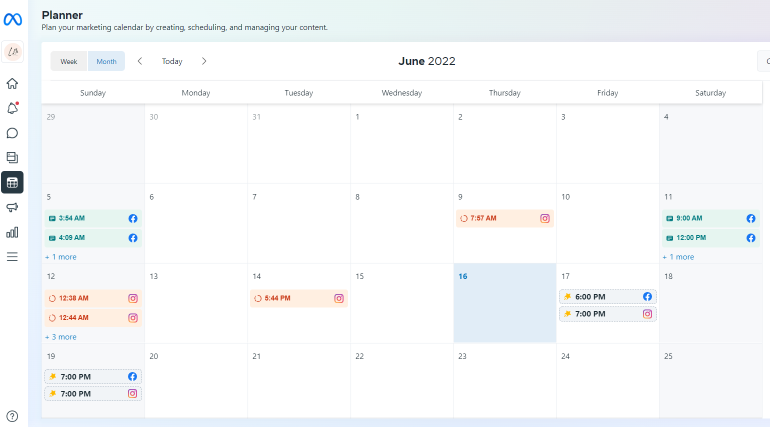Image resolution: width=770 pixels, height=427 pixels.
Task: Open the Help question mark icon
Action: [x=12, y=416]
